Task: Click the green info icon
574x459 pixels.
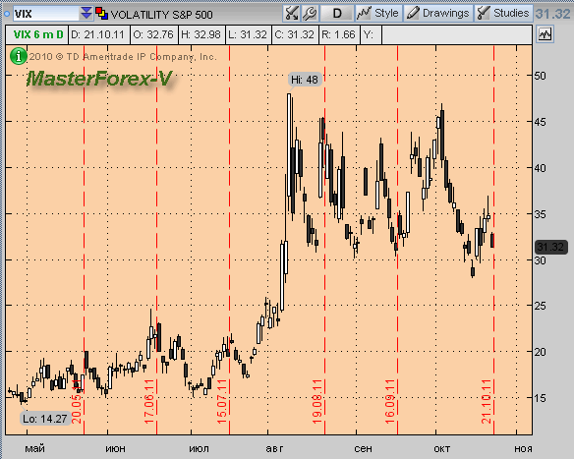Action: [18, 56]
